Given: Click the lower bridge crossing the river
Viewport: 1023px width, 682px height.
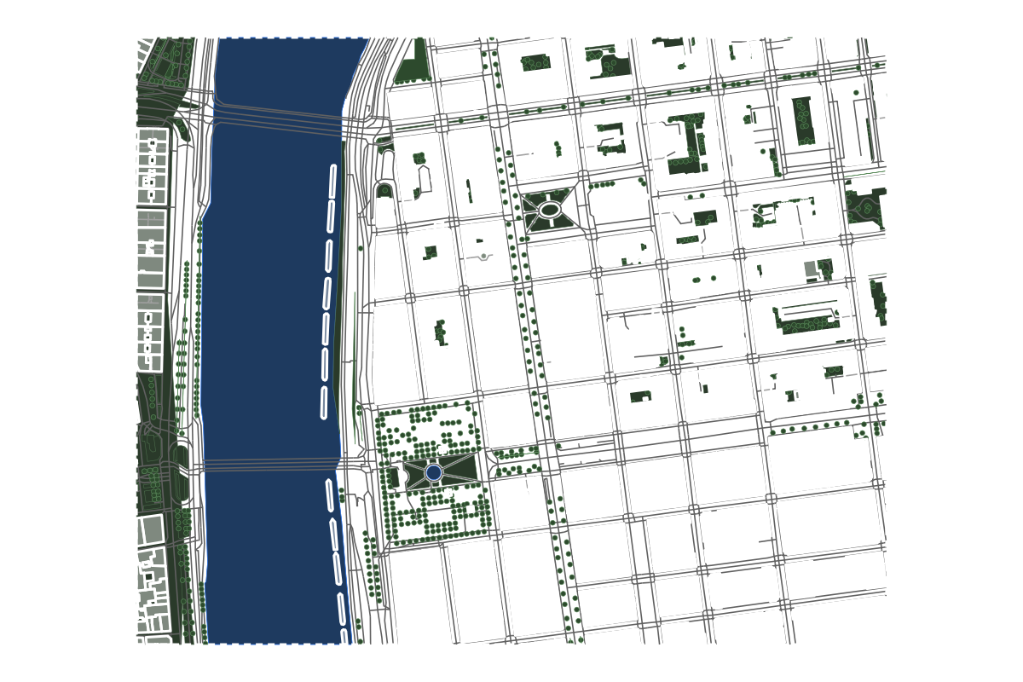Looking at the screenshot, I should coord(272,465).
